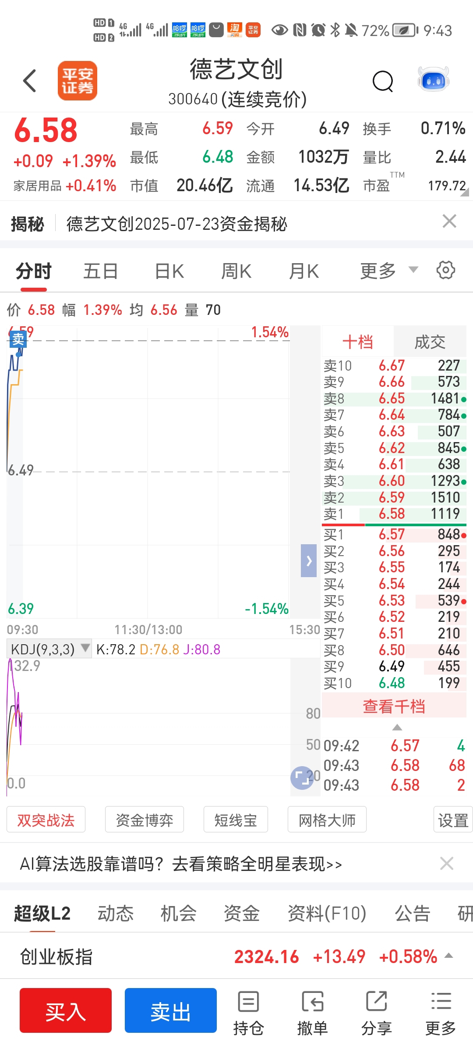Tap the NFC status icon
The height and width of the screenshot is (1042, 473).
(x=300, y=30)
